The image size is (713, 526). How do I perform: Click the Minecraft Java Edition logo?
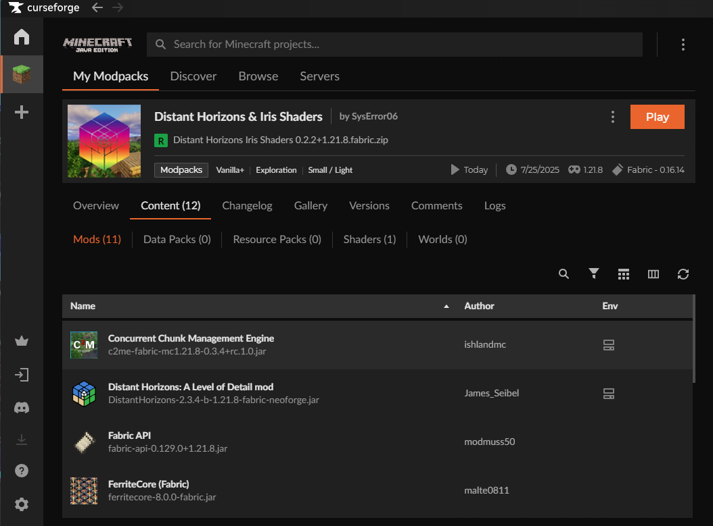(97, 45)
